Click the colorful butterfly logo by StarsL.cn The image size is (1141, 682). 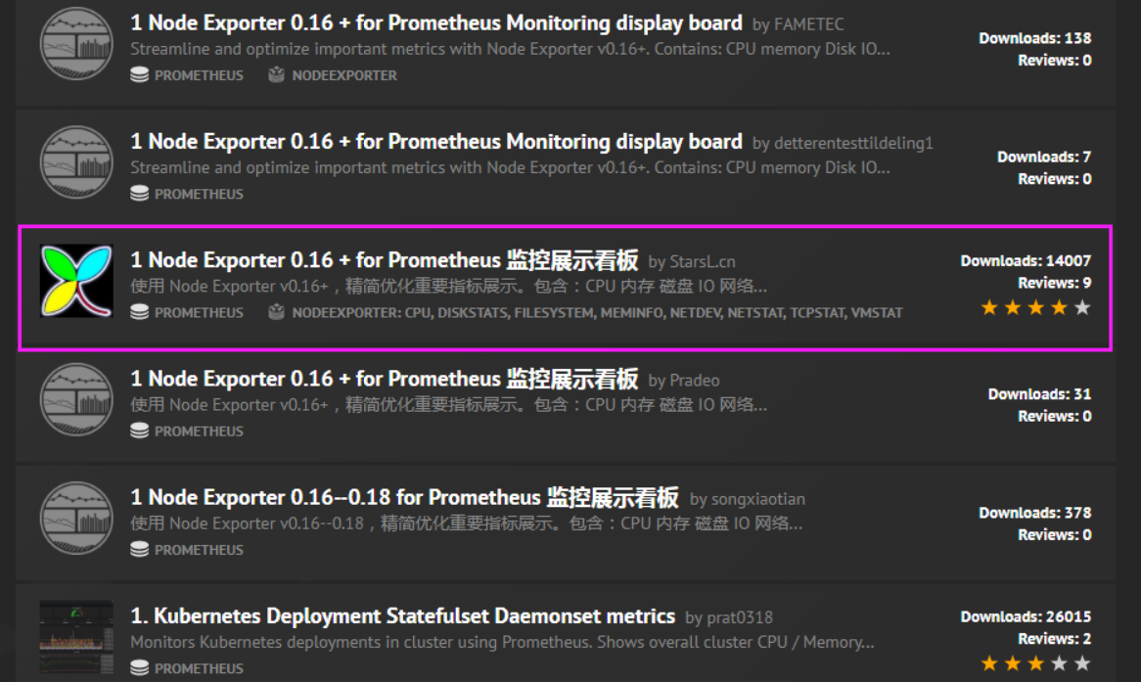click(x=76, y=281)
